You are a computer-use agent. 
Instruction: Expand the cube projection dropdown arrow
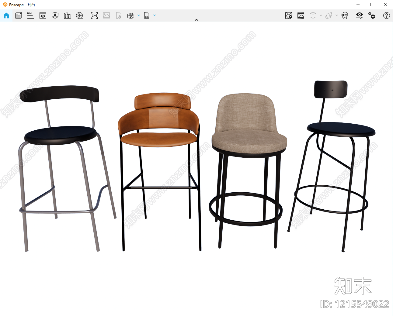click(321, 15)
